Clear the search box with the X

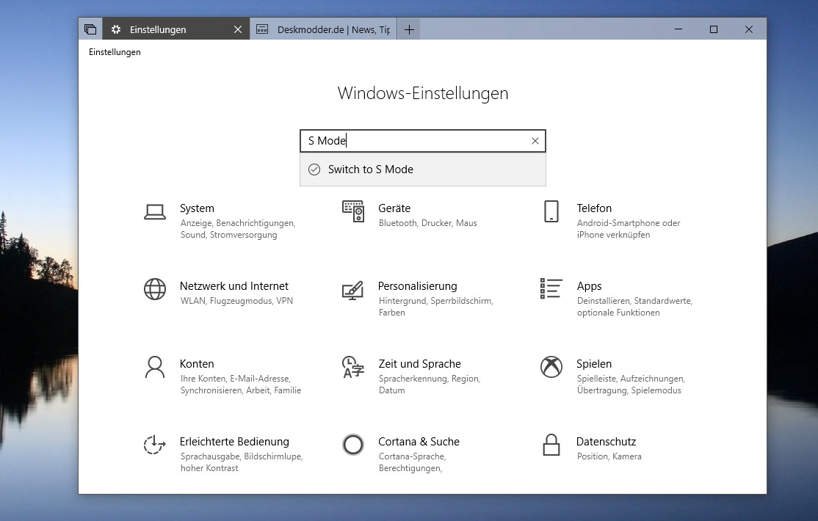(535, 141)
